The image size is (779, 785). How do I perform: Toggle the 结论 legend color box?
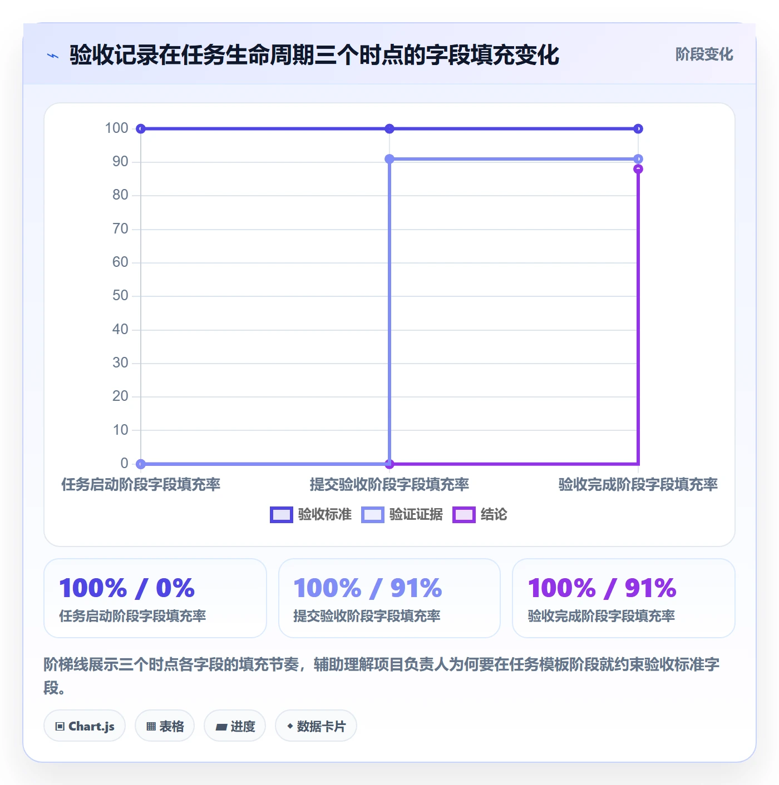coord(464,515)
